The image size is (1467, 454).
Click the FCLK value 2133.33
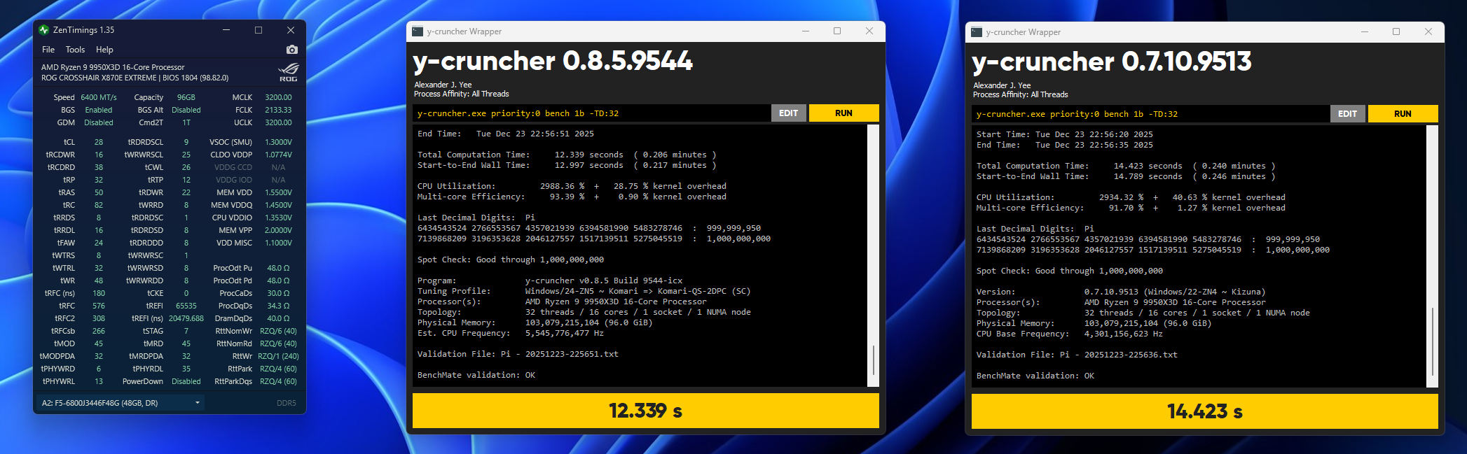pos(278,110)
